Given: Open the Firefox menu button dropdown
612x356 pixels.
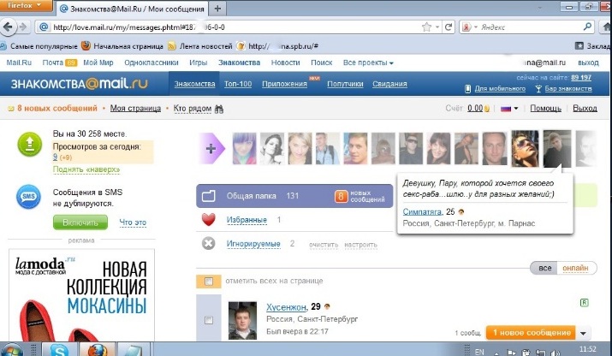Looking at the screenshot, I should (26, 5).
